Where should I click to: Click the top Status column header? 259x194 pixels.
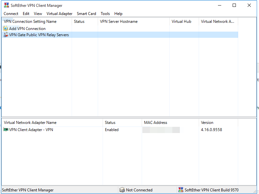85,21
